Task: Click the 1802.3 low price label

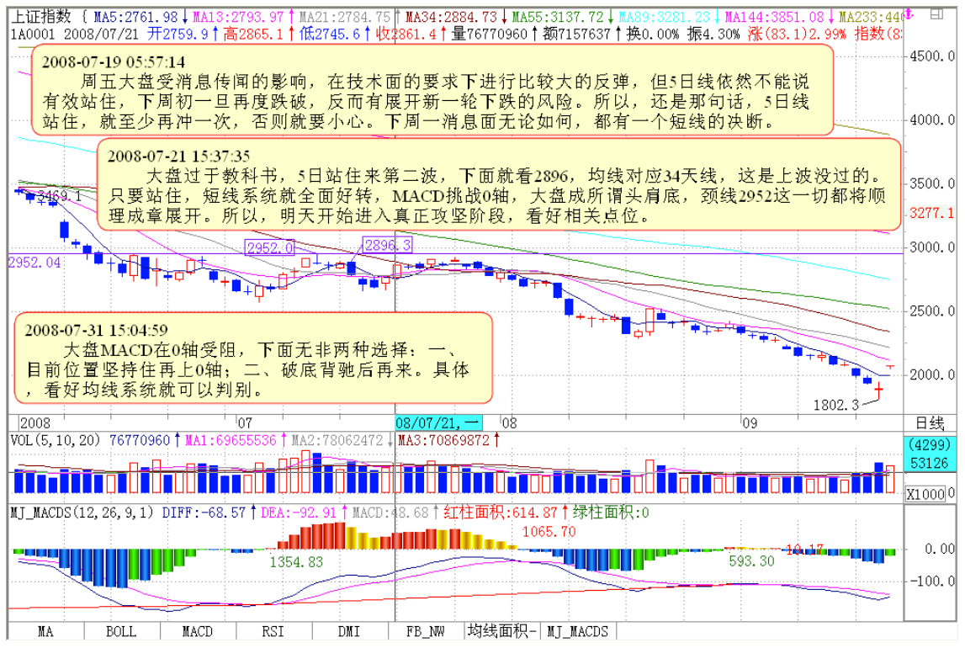Action: [835, 405]
